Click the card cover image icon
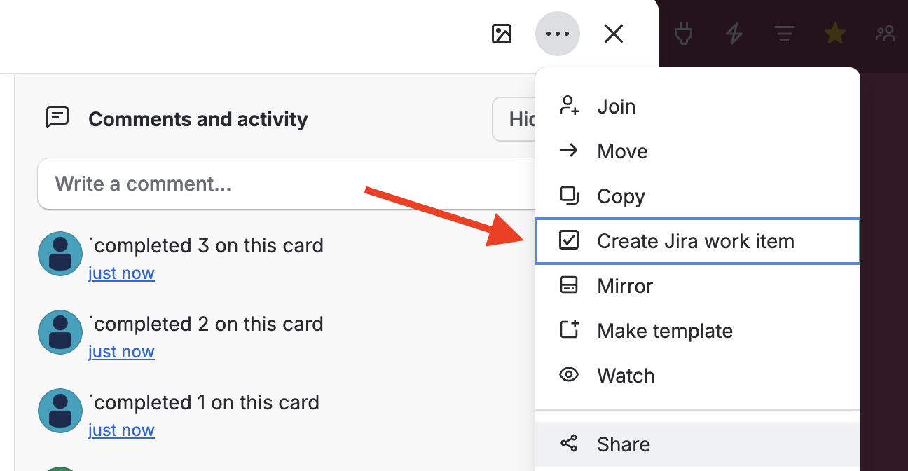This screenshot has width=908, height=471. pyautogui.click(x=502, y=34)
